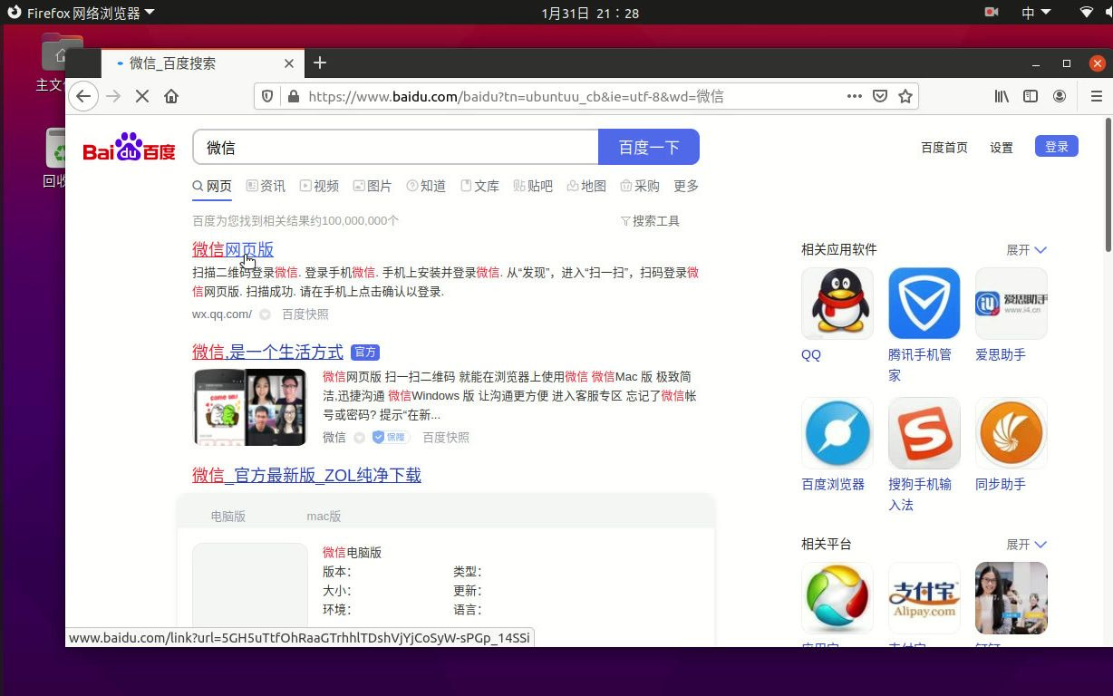The height and width of the screenshot is (696, 1113).
Task: Open Firefox hamburger menu
Action: 1096,96
